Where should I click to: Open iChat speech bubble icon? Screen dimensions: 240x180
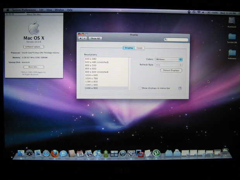[x=63, y=154]
